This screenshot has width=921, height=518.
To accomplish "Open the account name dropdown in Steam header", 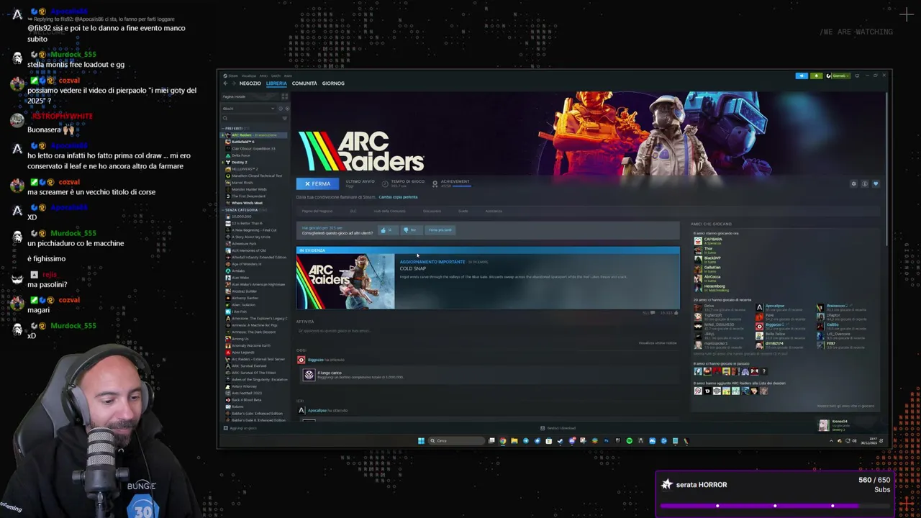I will coord(840,76).
